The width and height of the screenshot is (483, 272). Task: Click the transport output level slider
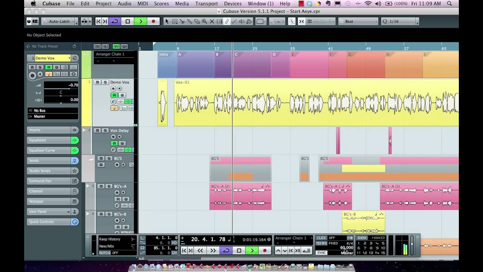[412, 245]
